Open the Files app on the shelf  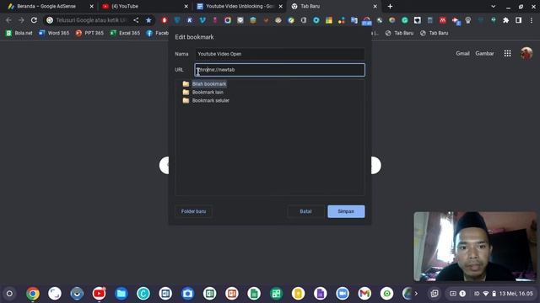point(121,294)
